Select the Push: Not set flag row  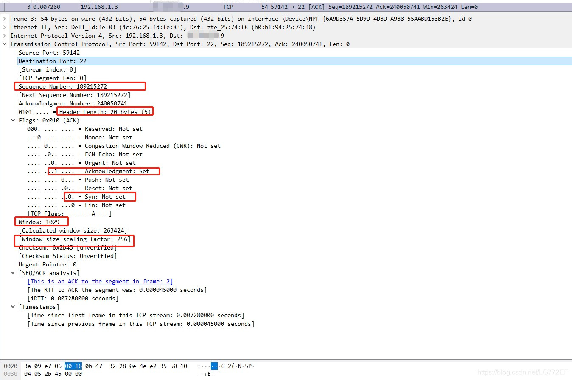78,180
